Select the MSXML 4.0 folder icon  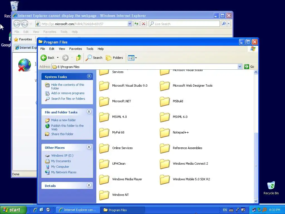(104, 117)
